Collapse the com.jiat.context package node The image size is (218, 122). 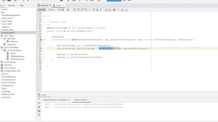[2, 50]
